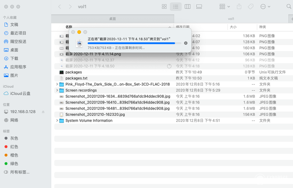Switch to gallery view
The width and height of the screenshot is (293, 188).
click(199, 7)
